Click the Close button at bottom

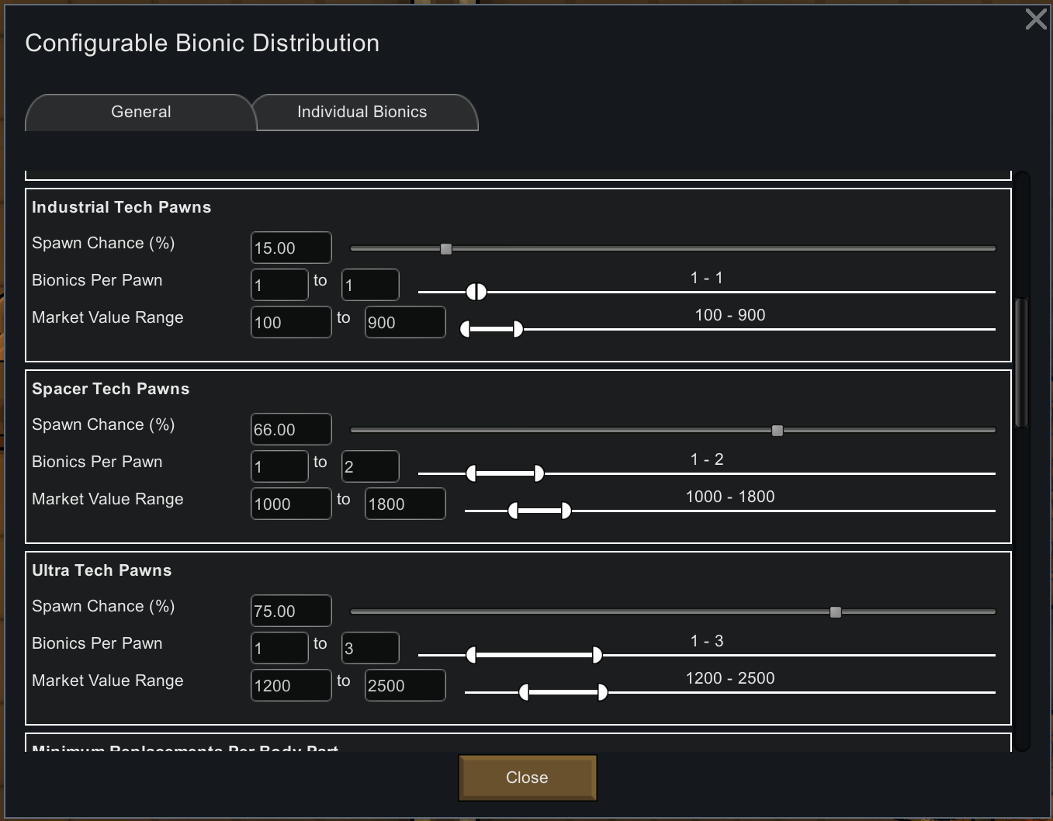pyautogui.click(x=528, y=778)
